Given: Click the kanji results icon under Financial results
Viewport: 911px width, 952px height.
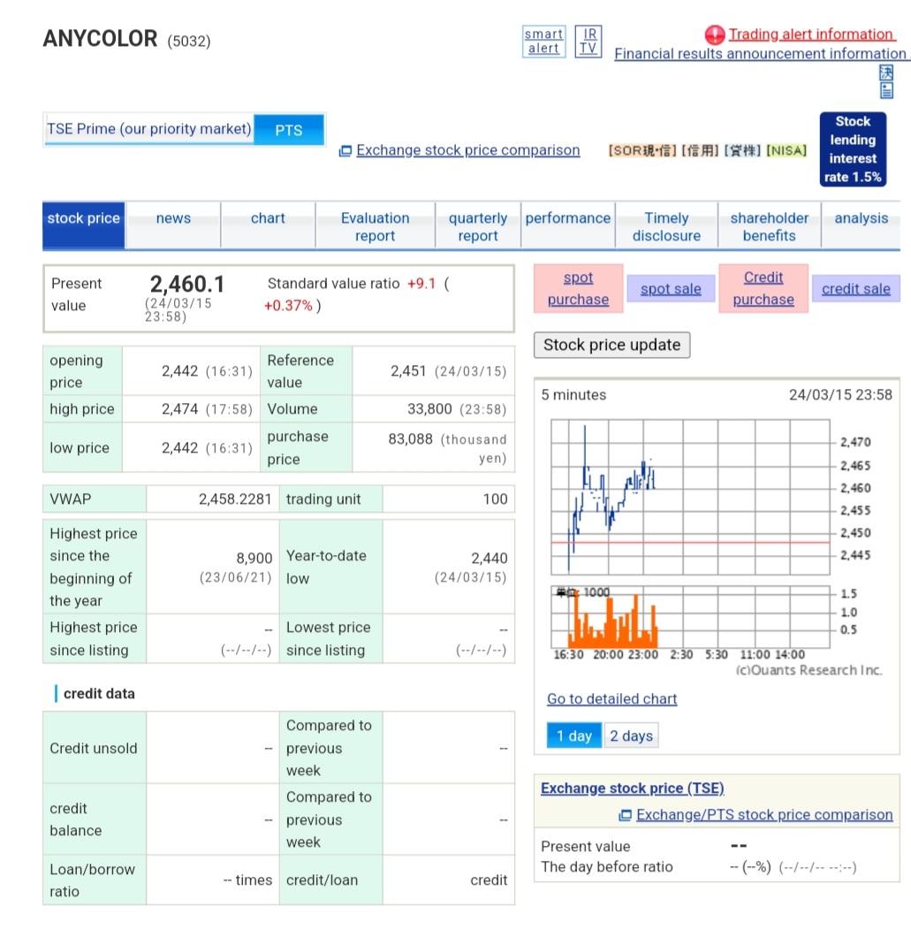Looking at the screenshot, I should [x=886, y=72].
